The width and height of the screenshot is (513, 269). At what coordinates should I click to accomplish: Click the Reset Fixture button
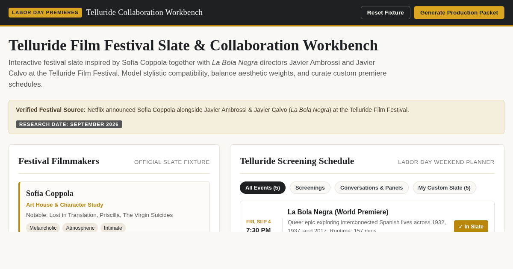(x=385, y=12)
